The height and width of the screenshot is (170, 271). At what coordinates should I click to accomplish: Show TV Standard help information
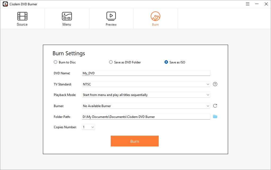tap(215, 84)
